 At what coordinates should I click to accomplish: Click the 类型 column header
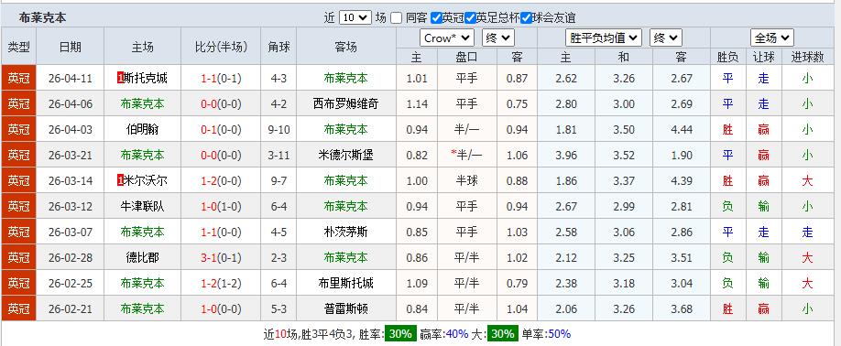coord(18,47)
